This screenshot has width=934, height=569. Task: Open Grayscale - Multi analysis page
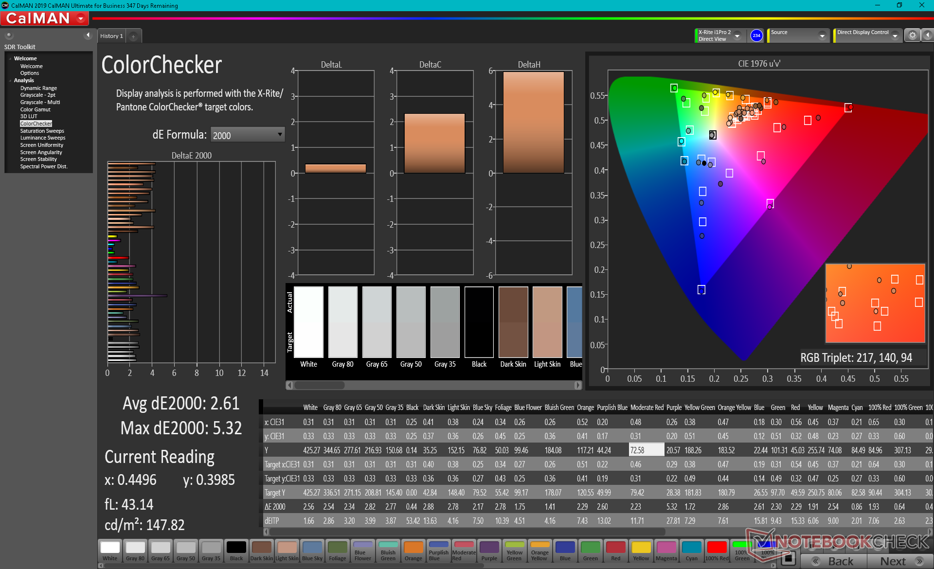click(x=40, y=102)
